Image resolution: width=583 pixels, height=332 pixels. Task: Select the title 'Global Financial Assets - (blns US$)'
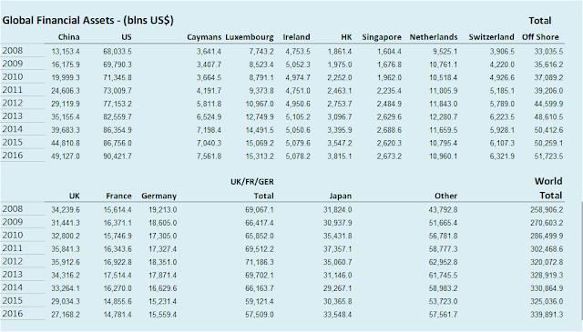click(87, 20)
